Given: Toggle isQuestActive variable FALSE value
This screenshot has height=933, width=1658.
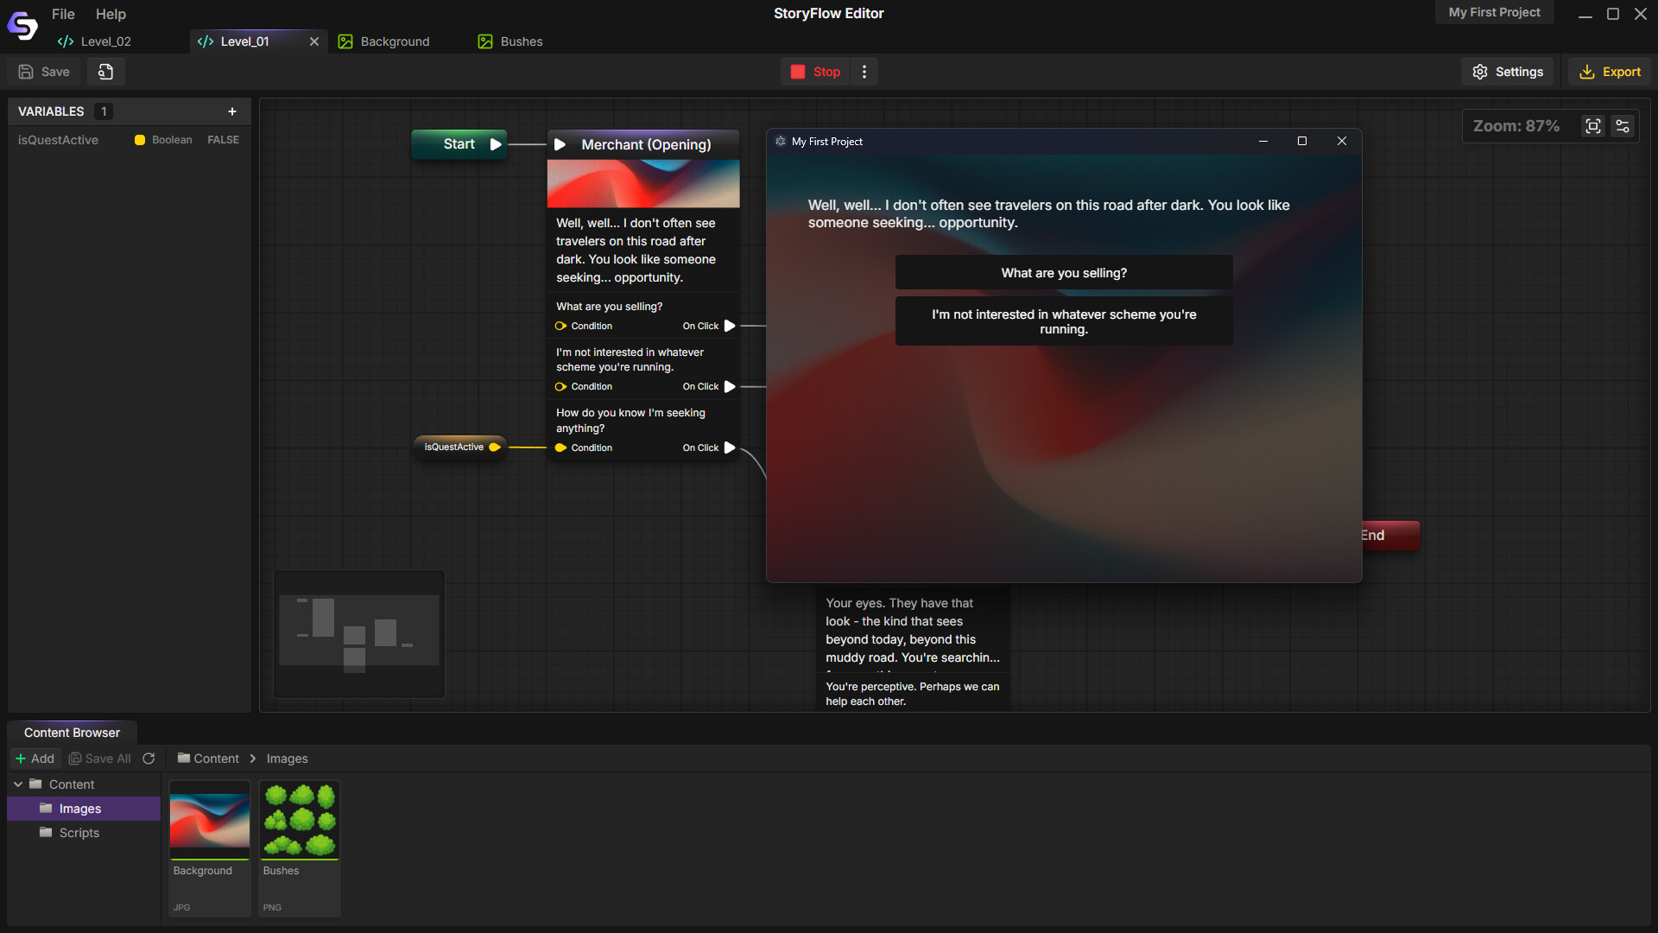Looking at the screenshot, I should tap(223, 140).
